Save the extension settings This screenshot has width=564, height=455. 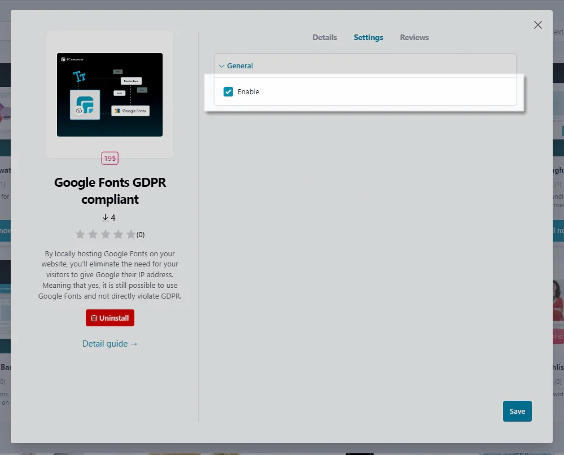pos(517,412)
